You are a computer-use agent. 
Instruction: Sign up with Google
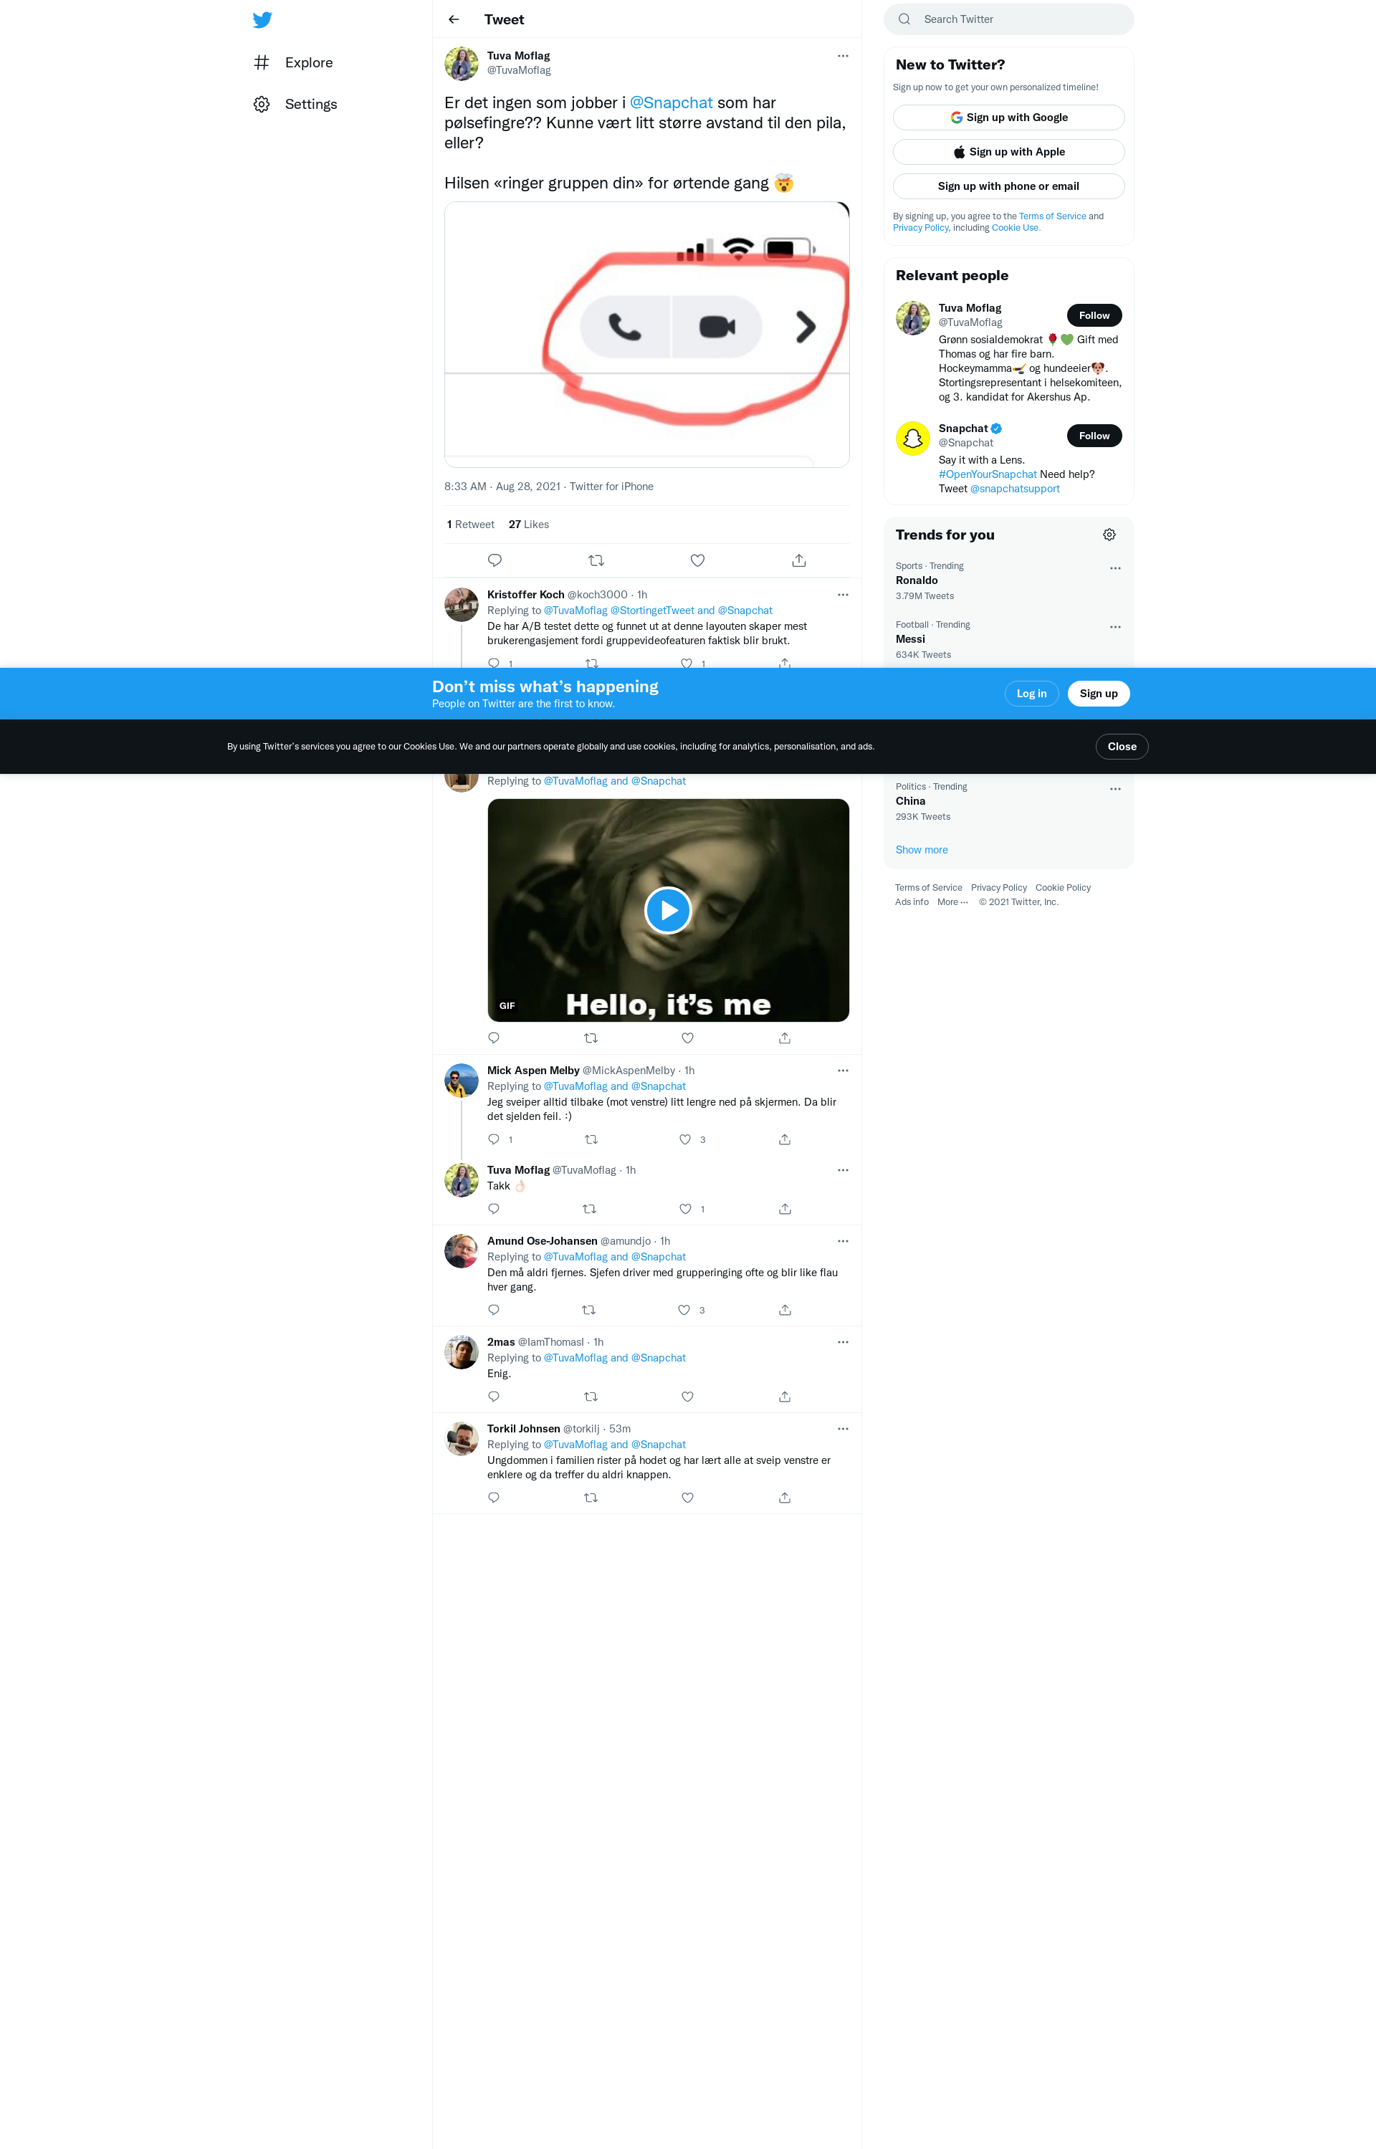[x=1009, y=118]
